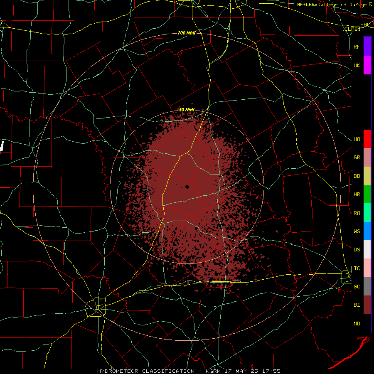Click the NEXLAB-College of DuPage text

pyautogui.click(x=332, y=5)
